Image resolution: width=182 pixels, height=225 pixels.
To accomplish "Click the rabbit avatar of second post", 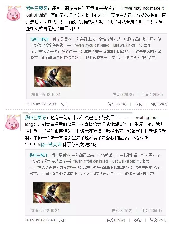I will click(x=12, y=123).
